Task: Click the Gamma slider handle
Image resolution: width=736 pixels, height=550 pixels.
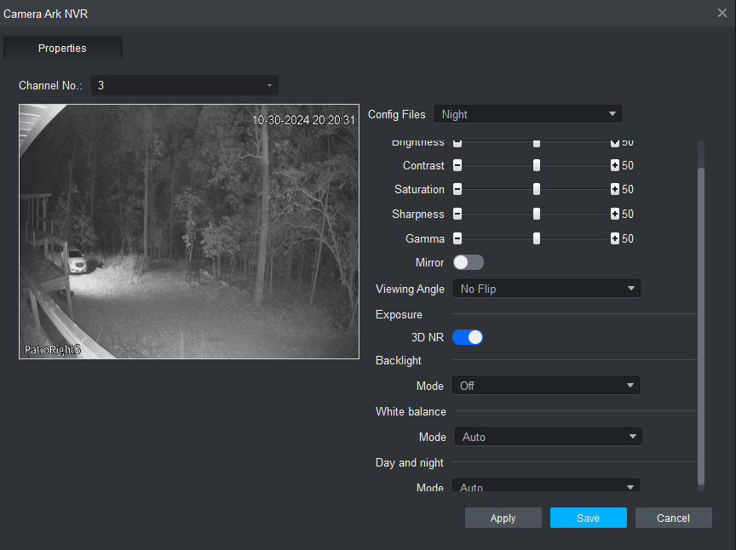Action: click(537, 238)
